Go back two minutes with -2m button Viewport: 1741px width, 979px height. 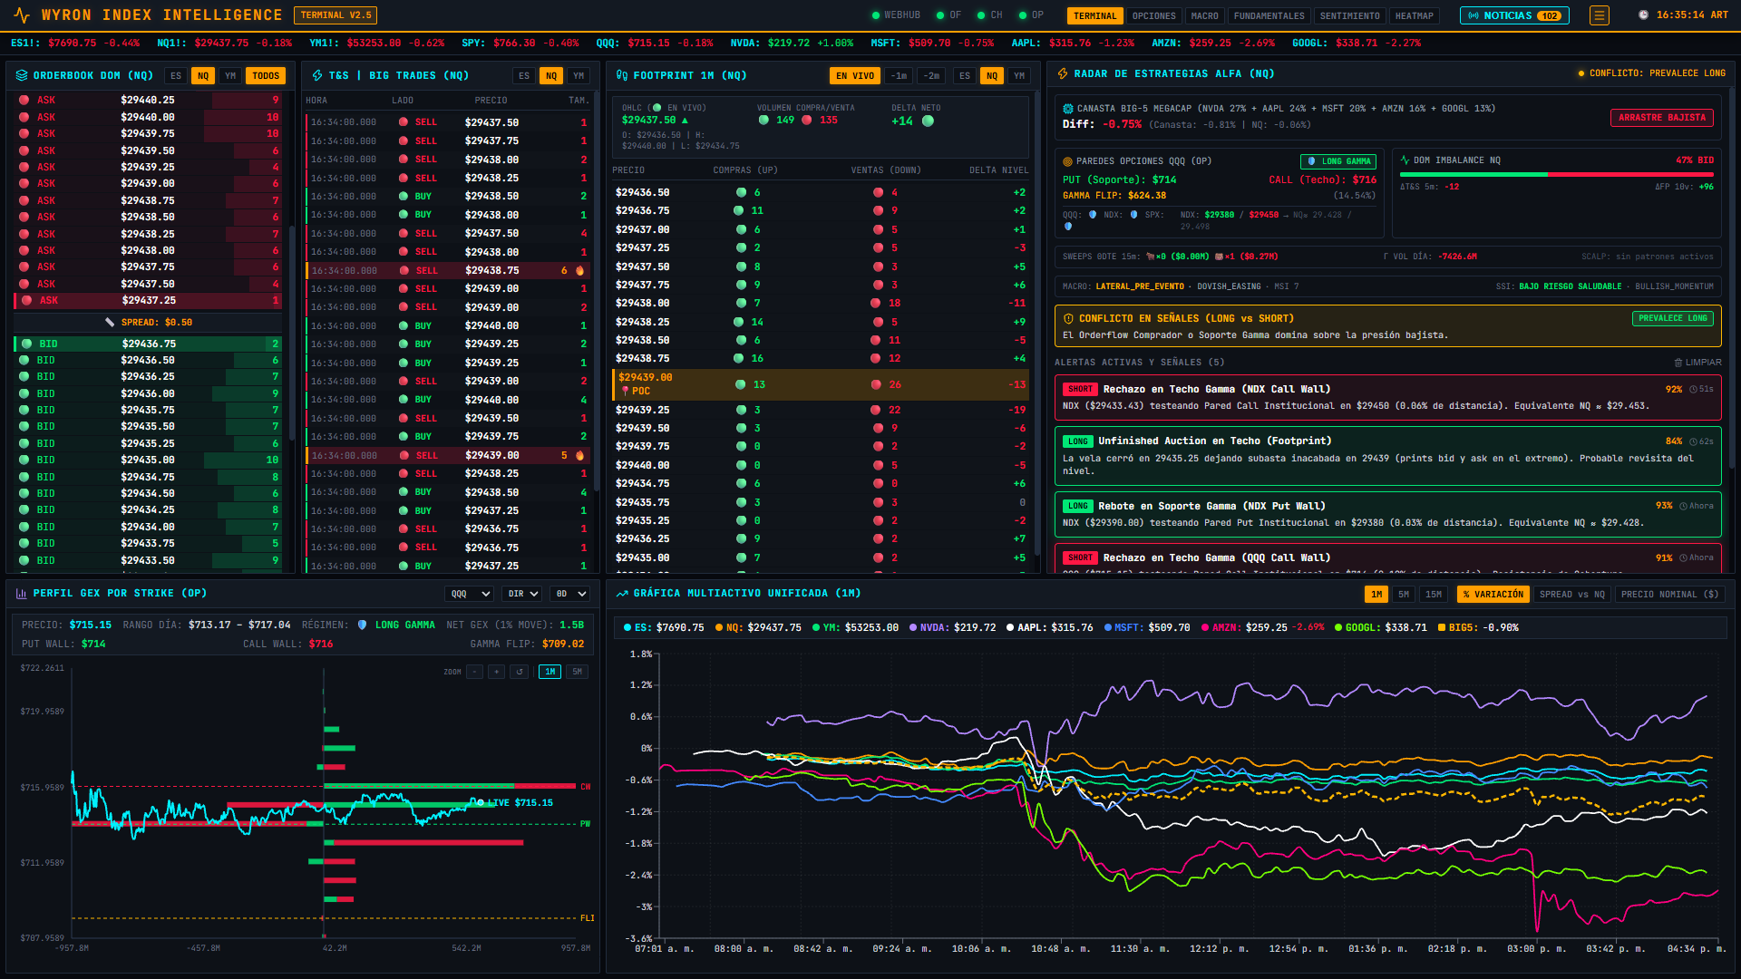click(x=932, y=76)
